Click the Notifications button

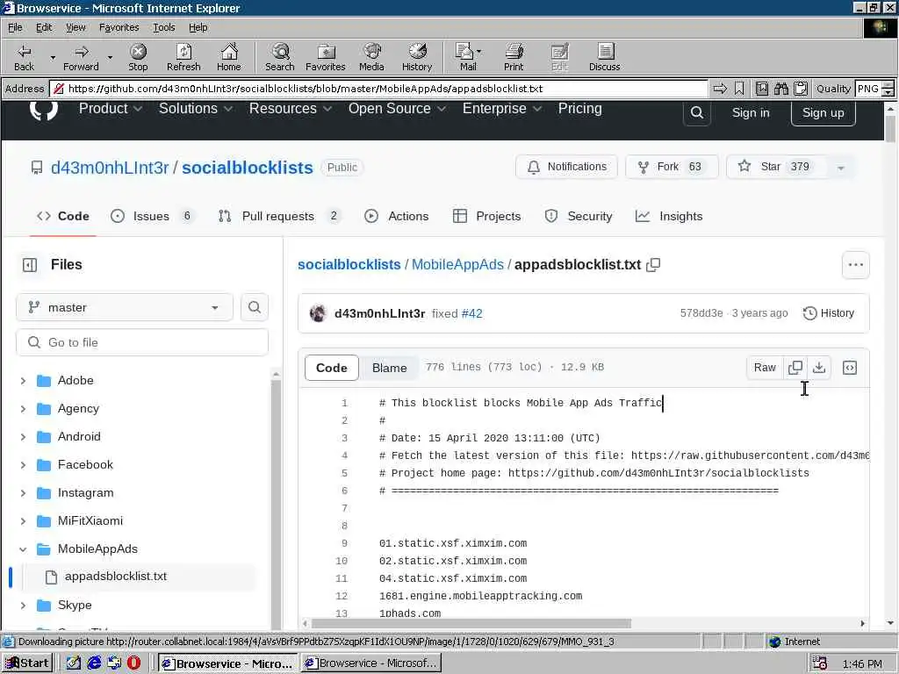coord(566,167)
